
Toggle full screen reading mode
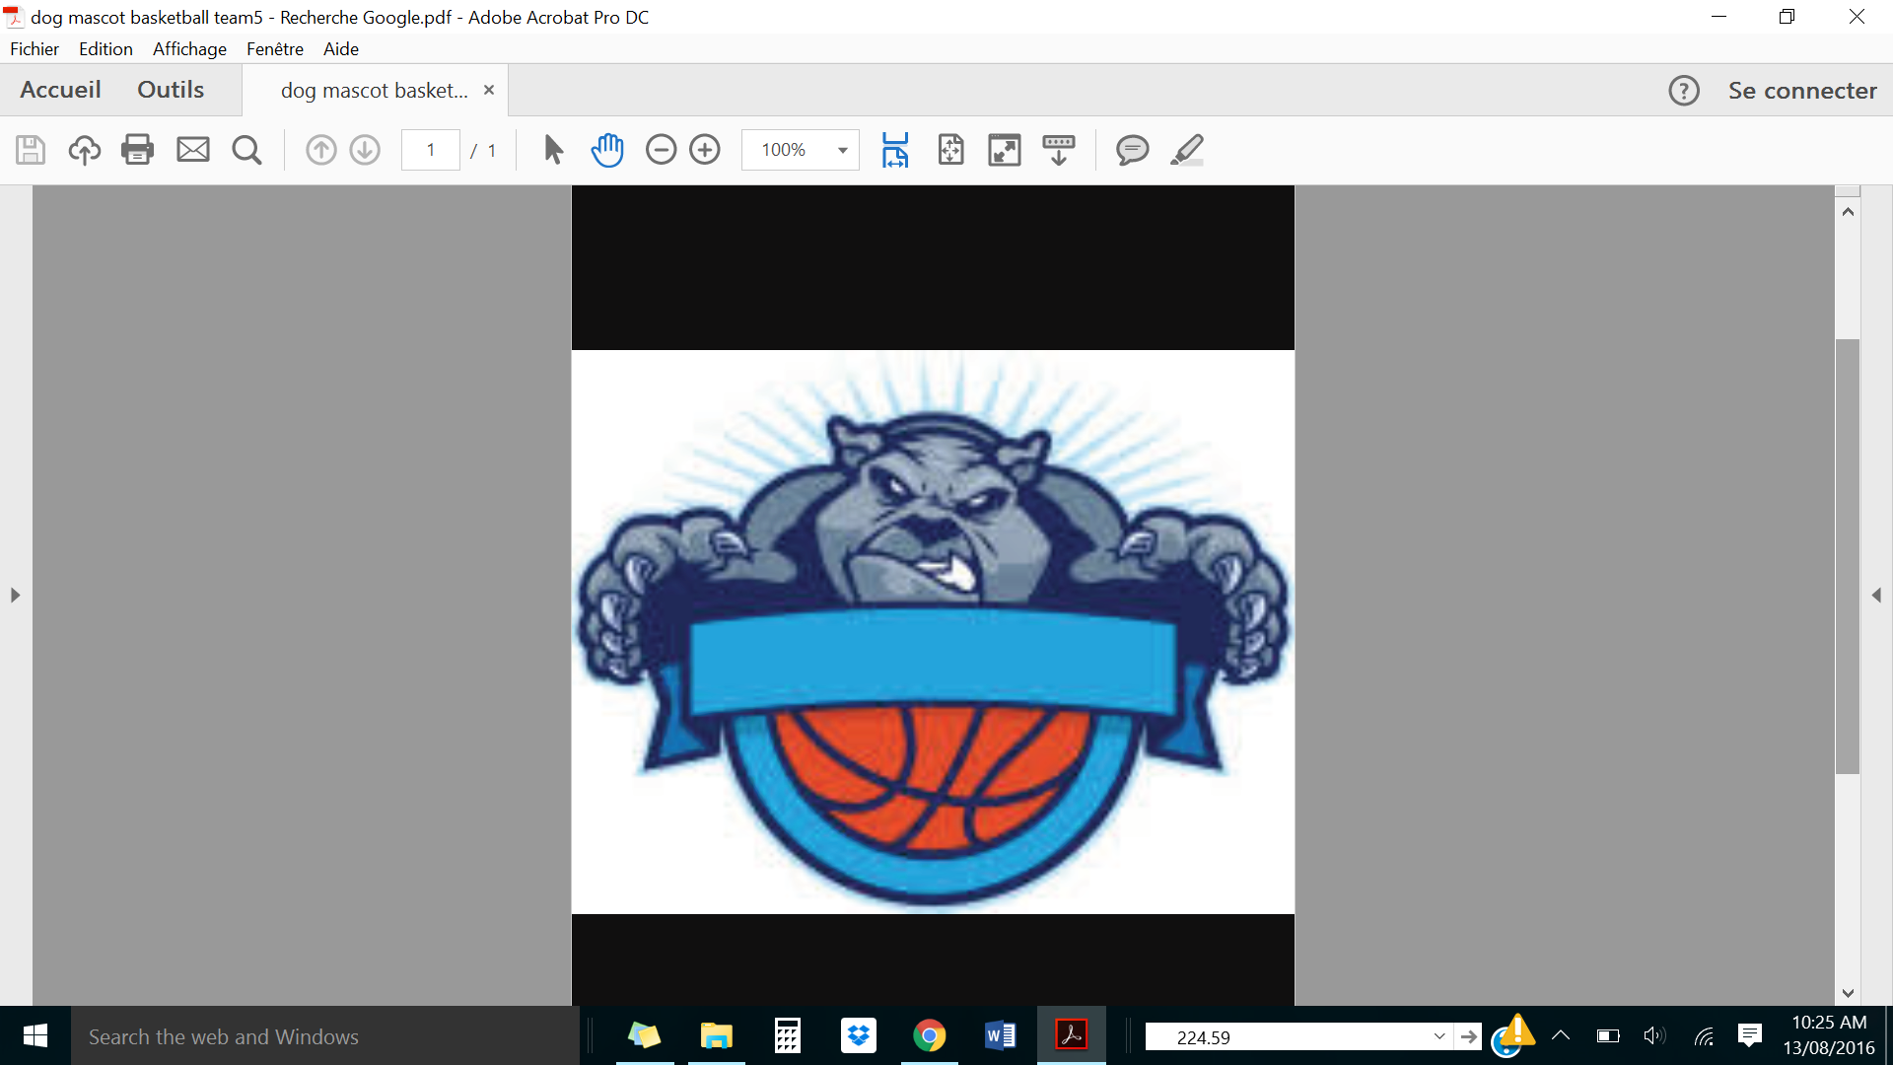[x=1005, y=150]
